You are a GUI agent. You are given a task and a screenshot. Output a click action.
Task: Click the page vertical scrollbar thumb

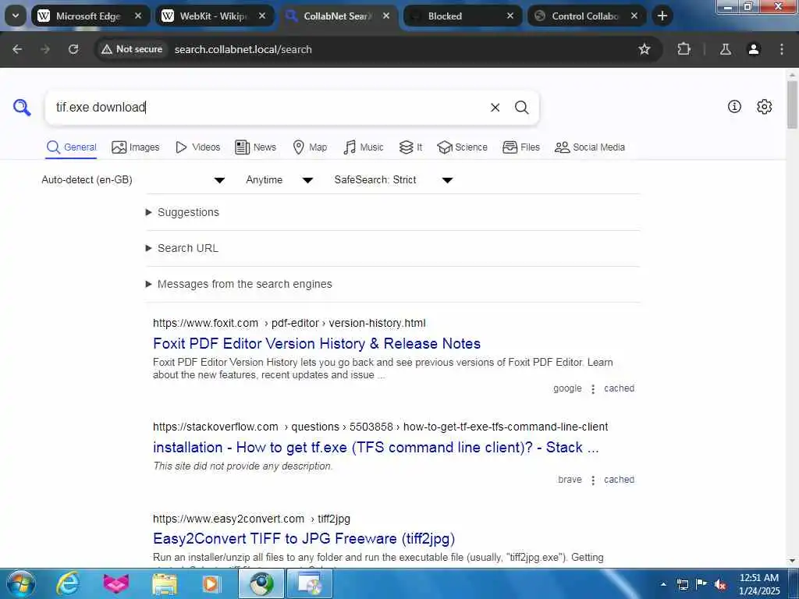click(792, 105)
